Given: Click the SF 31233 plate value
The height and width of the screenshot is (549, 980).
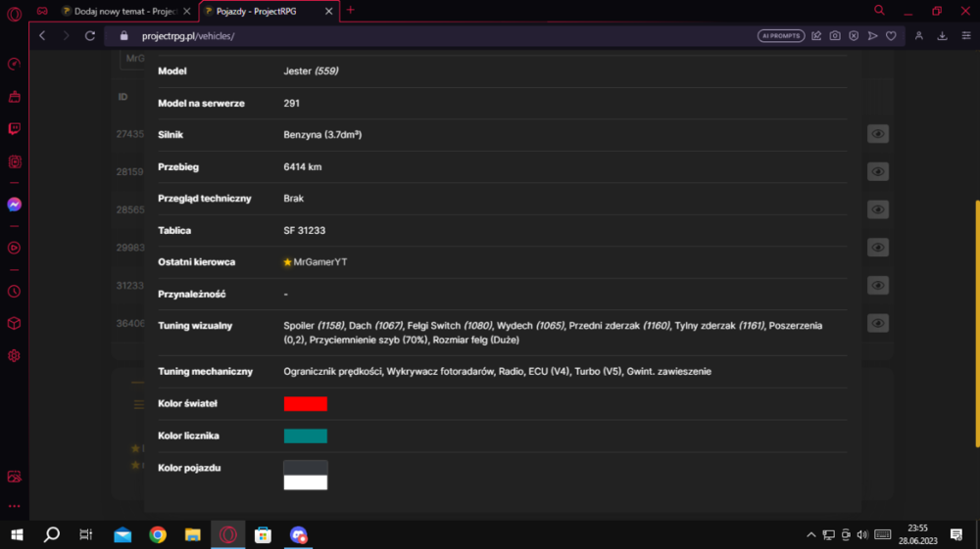Looking at the screenshot, I should [x=305, y=230].
